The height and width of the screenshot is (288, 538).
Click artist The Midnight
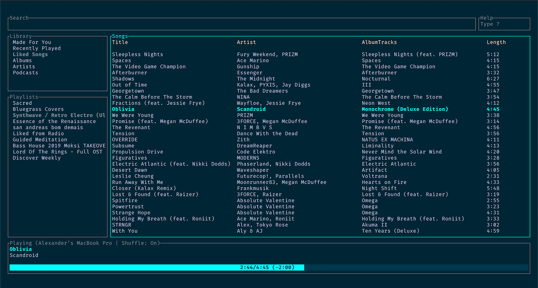[x=256, y=79]
